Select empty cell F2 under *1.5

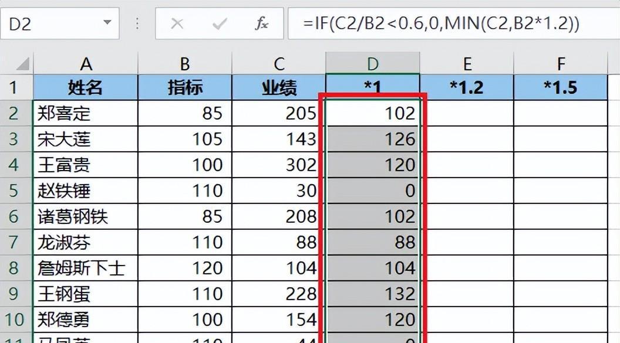pos(561,113)
